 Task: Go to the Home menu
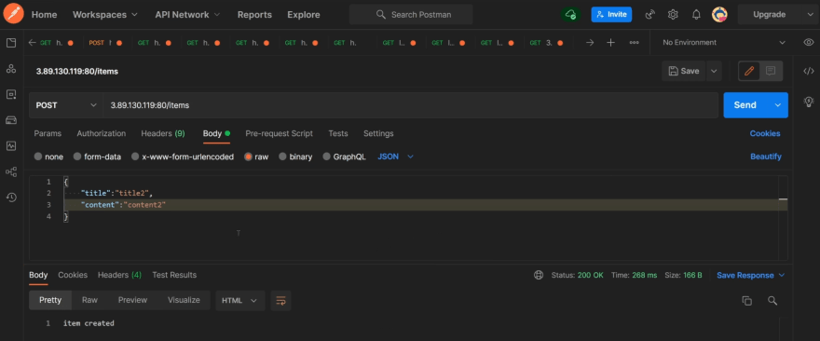point(45,15)
